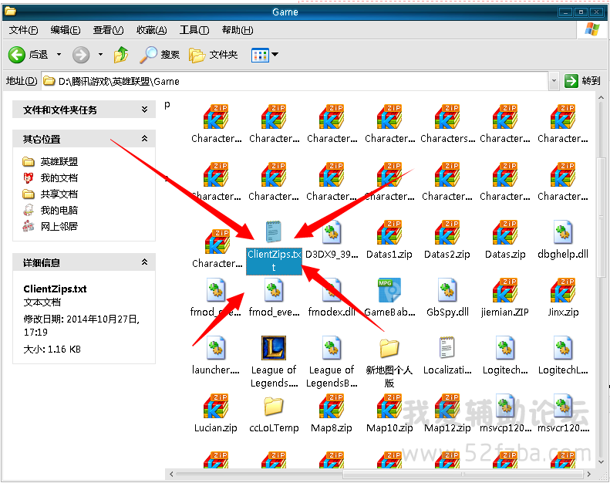Select the GbSpy.dll file

click(x=447, y=298)
